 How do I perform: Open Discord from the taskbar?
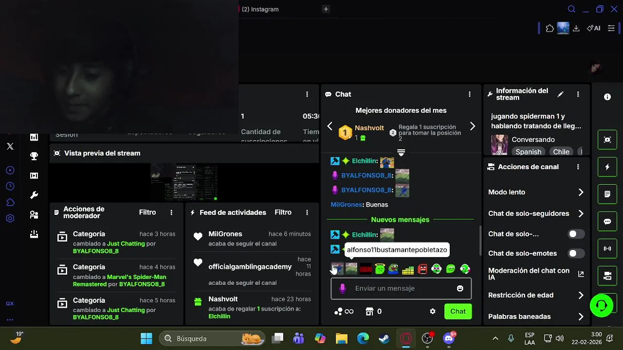click(449, 338)
